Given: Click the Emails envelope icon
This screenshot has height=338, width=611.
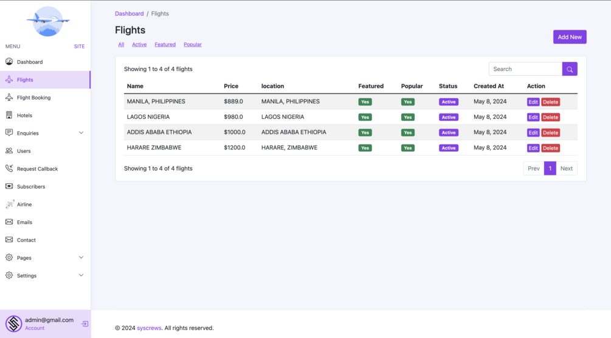Looking at the screenshot, I should point(9,222).
